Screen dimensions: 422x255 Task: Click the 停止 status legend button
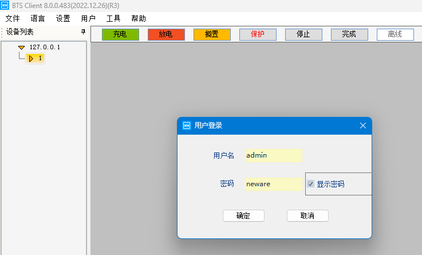pos(303,34)
